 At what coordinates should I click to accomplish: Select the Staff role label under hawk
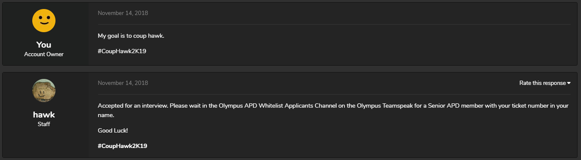pyautogui.click(x=44, y=124)
